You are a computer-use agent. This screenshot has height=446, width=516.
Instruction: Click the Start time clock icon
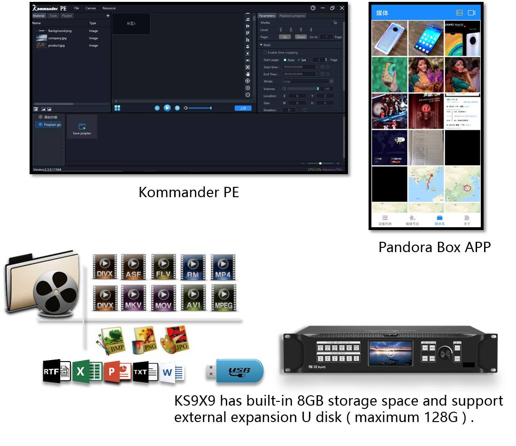coord(323,67)
